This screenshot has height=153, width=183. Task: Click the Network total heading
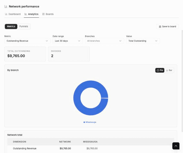[x=15, y=135]
